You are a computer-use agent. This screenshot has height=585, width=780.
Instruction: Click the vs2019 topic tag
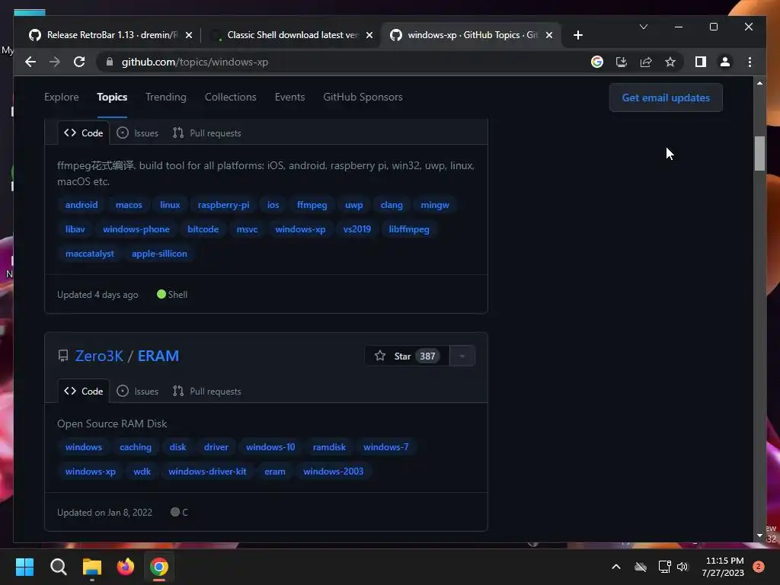357,229
